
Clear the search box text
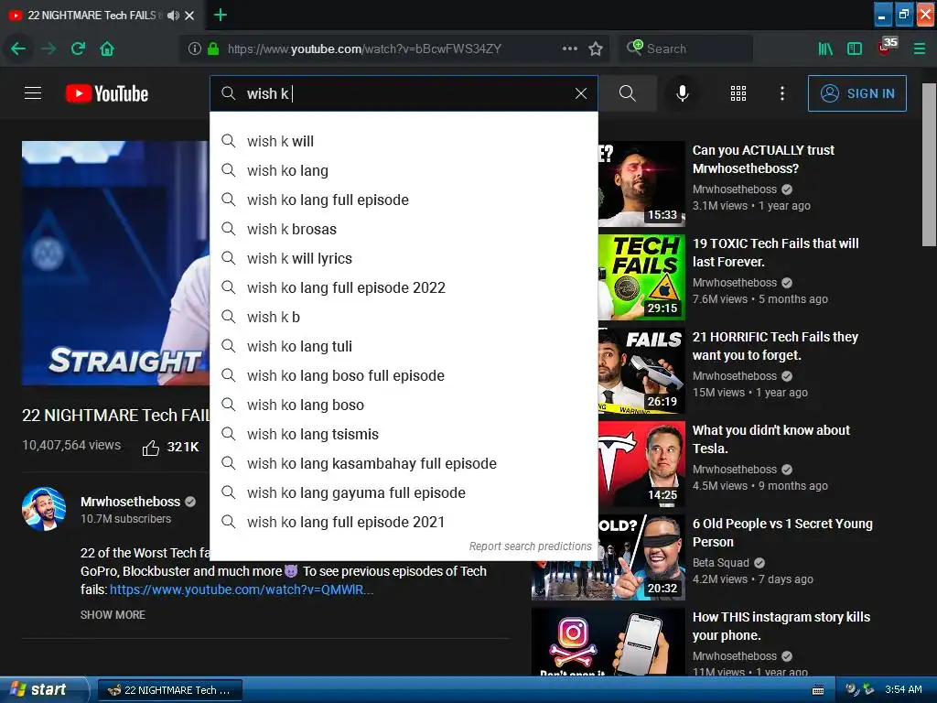coord(581,93)
